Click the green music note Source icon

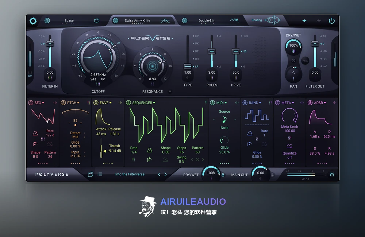(x=224, y=120)
